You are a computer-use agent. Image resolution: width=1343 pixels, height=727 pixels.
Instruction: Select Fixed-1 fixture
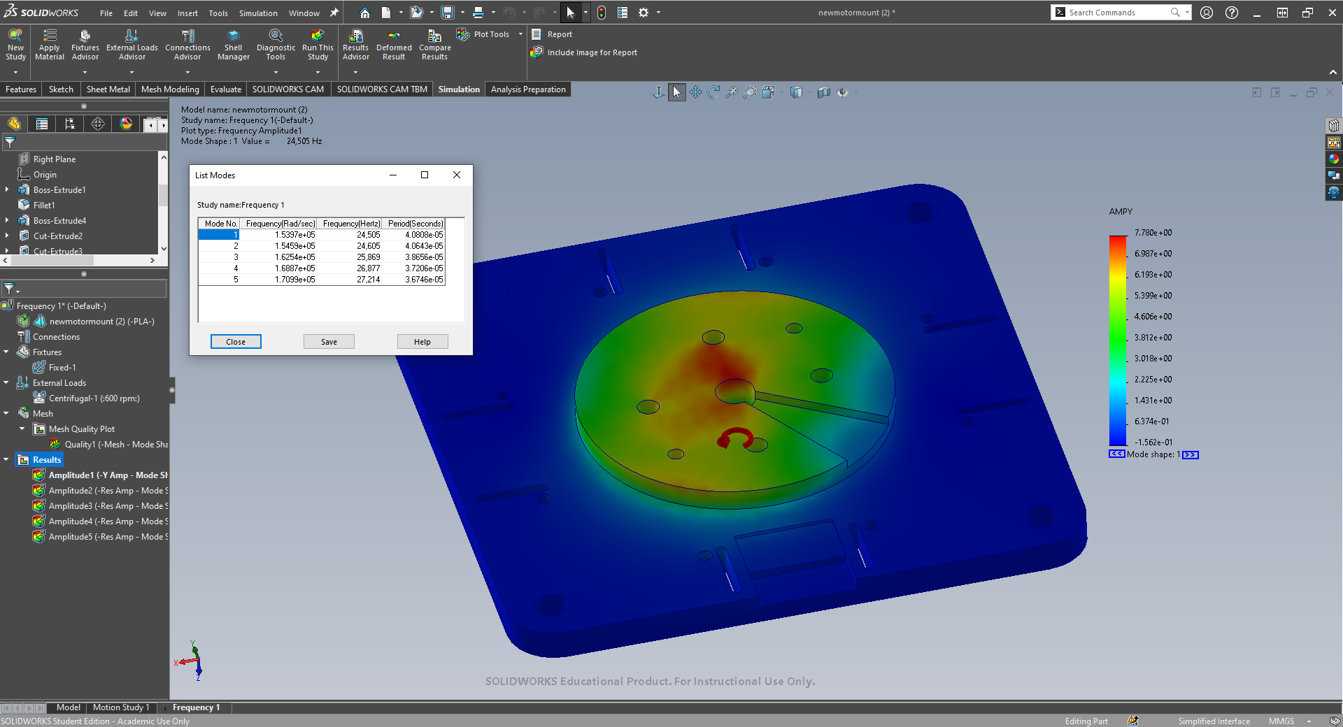(x=55, y=368)
